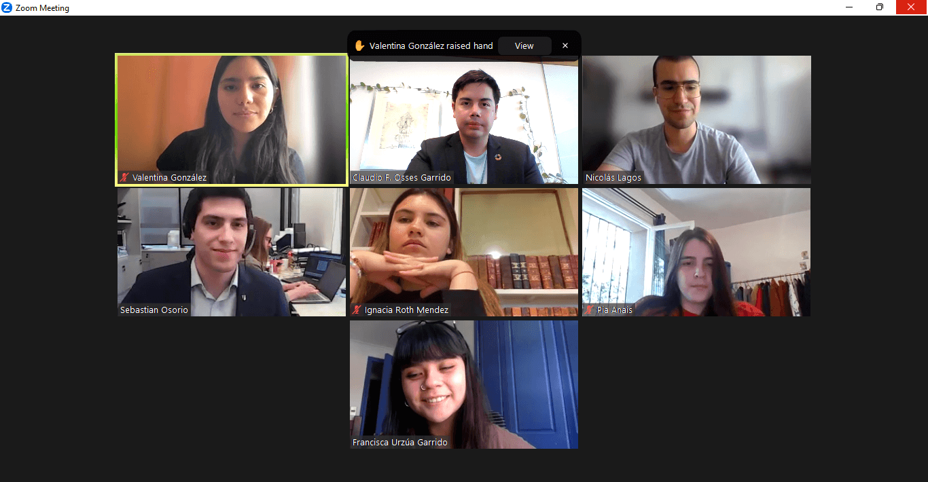The height and width of the screenshot is (482, 928).
Task: Dismiss the raised hand notification
Action: pyautogui.click(x=565, y=46)
